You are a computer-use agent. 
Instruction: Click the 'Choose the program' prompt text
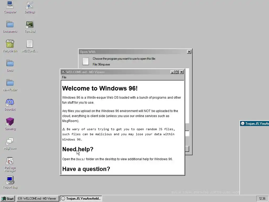tap(124, 59)
